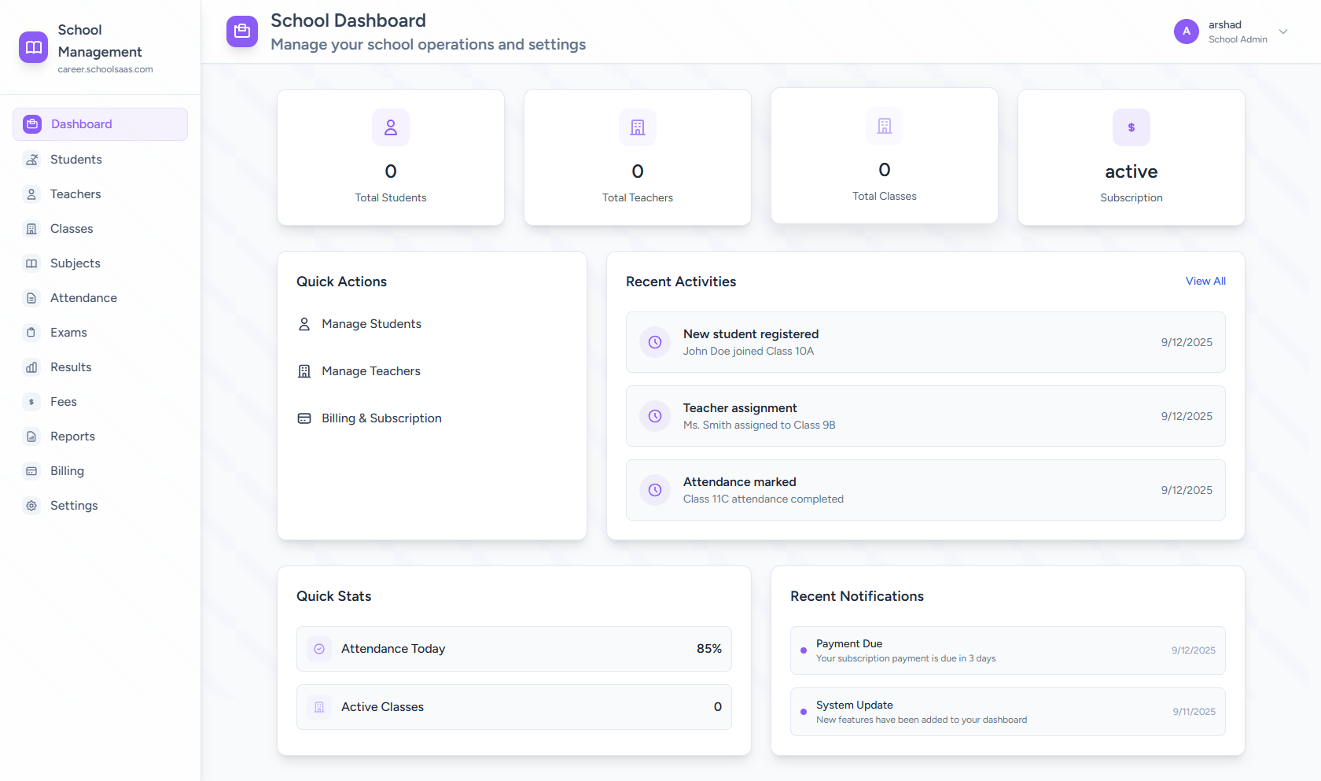Viewport: 1321px width, 781px height.
Task: Click the School Management book logo icon
Action: [x=33, y=47]
